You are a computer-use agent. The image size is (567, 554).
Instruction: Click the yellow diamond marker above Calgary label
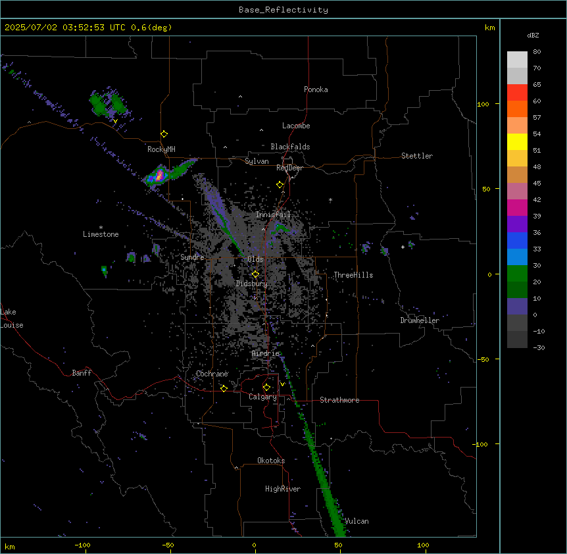coord(266,388)
